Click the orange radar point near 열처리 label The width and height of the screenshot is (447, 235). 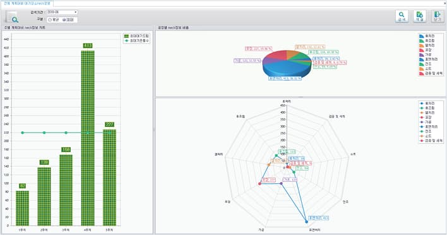(269, 164)
